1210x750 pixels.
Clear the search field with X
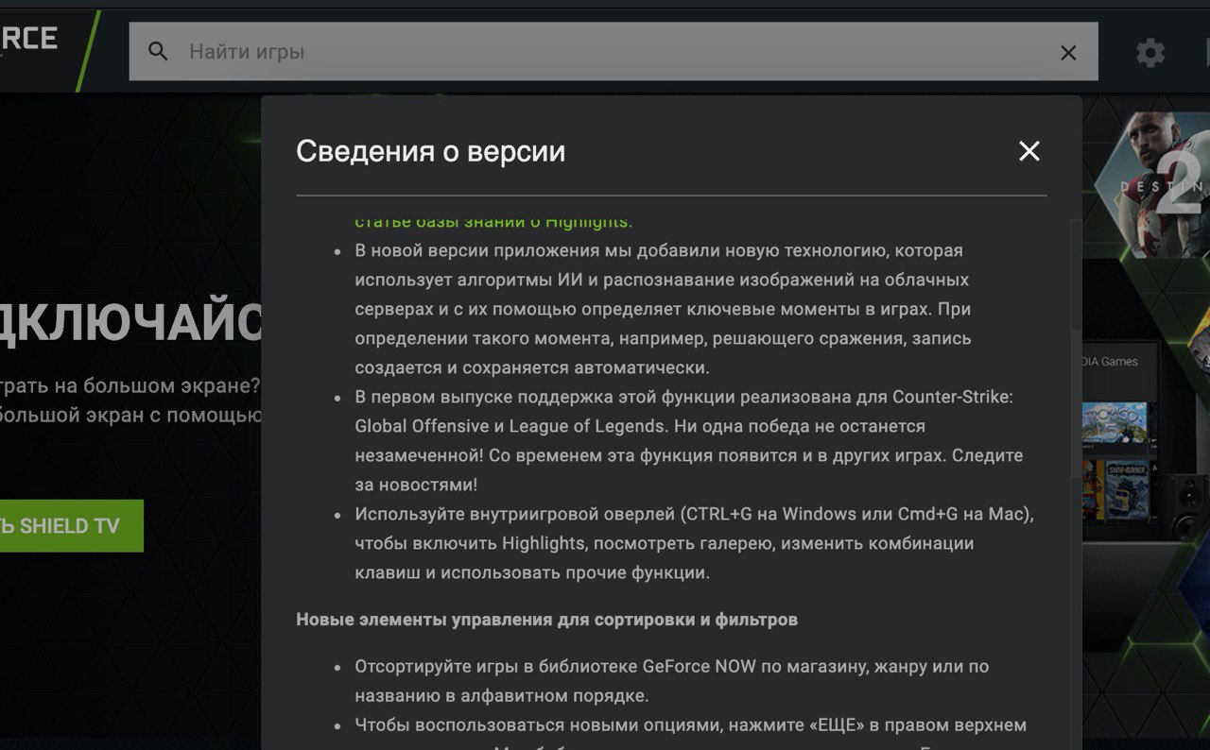pyautogui.click(x=1068, y=53)
